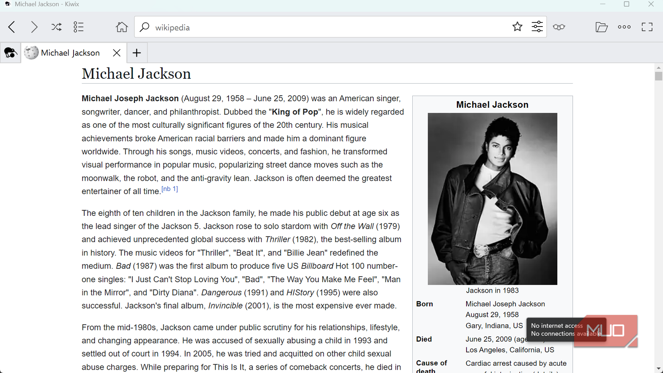The height and width of the screenshot is (373, 663).
Task: Click the 'Born' label in infobox
Action: [x=425, y=304]
